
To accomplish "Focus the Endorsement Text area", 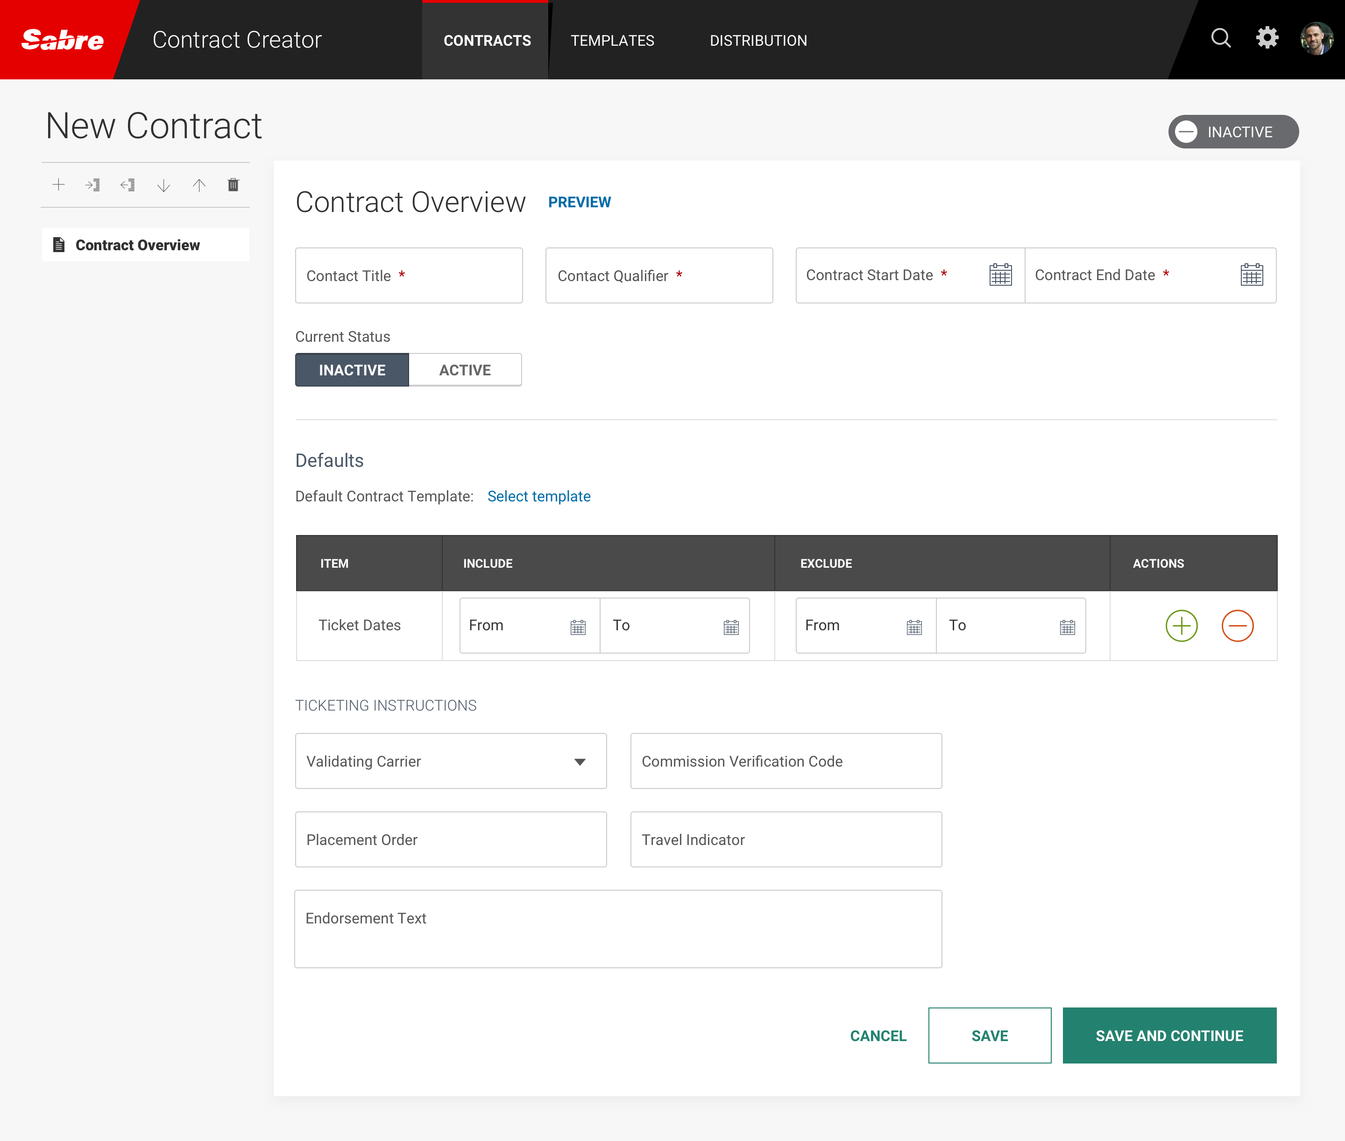I will [x=618, y=929].
